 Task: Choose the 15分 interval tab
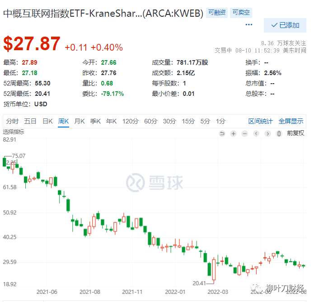pyautogui.click(x=188, y=121)
